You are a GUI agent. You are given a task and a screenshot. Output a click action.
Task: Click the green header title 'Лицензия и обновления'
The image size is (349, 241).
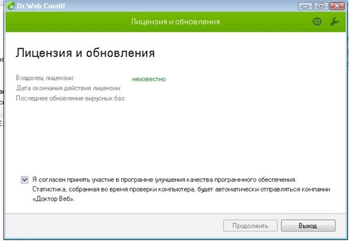click(176, 21)
